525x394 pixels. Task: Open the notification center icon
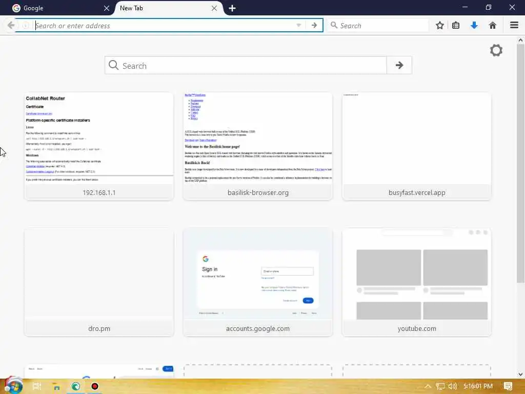[508, 386]
